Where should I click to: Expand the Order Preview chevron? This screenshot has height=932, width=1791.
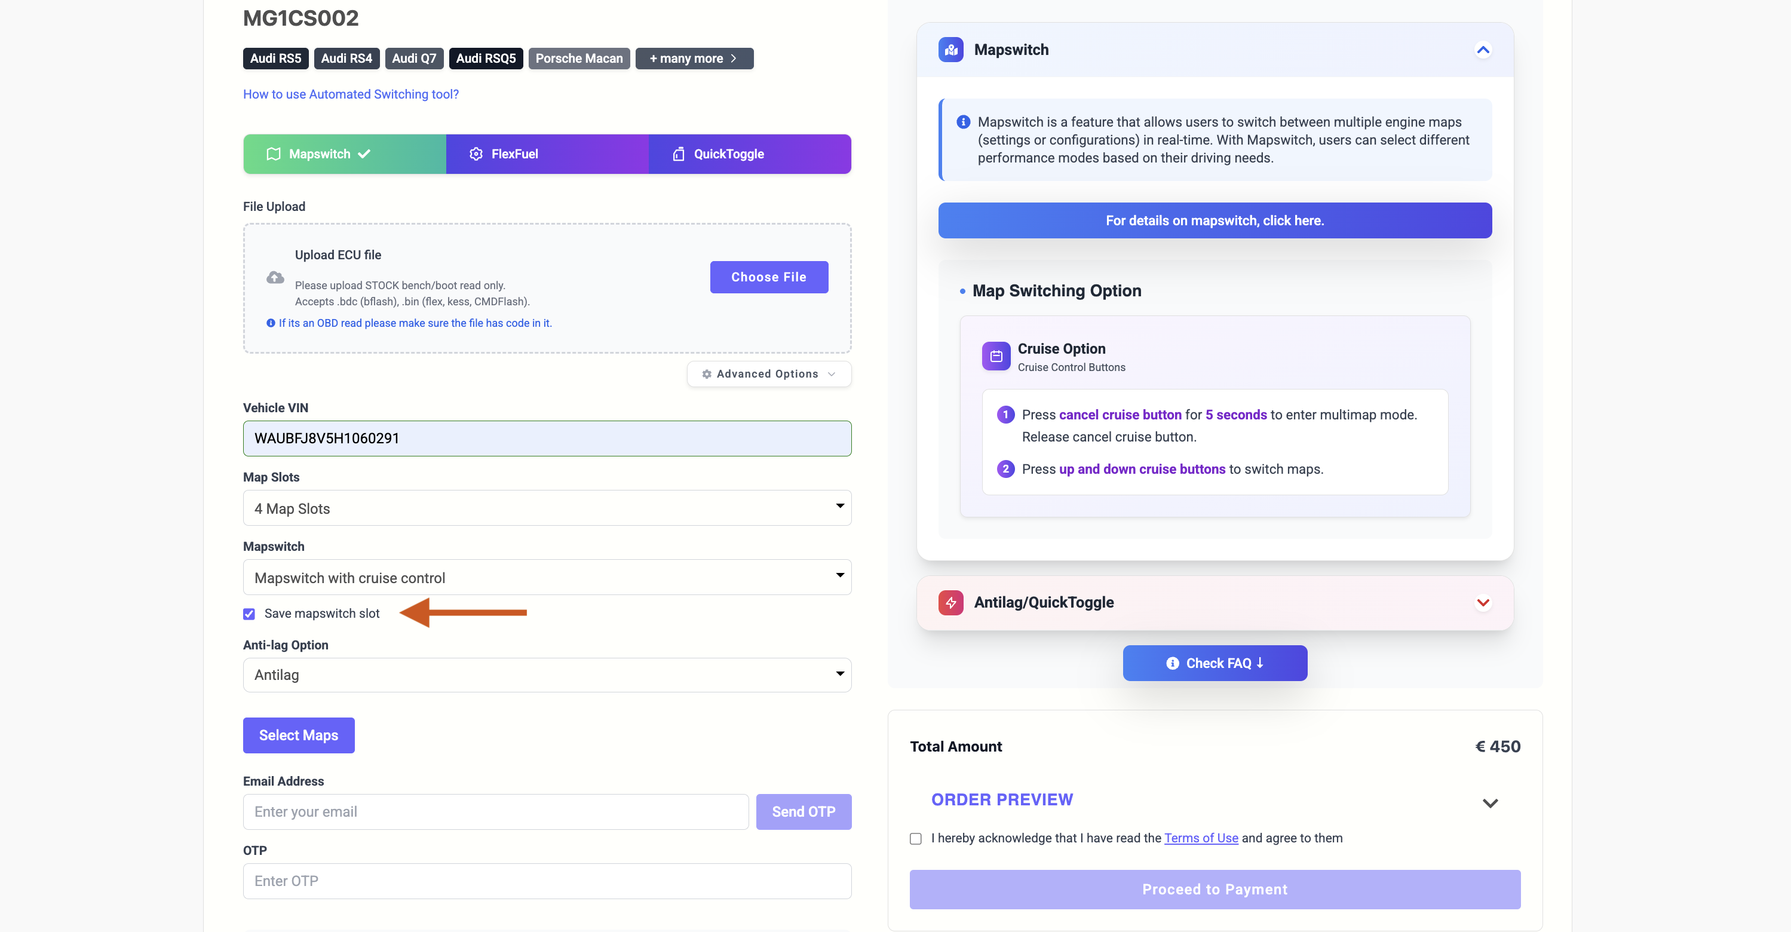(x=1490, y=804)
